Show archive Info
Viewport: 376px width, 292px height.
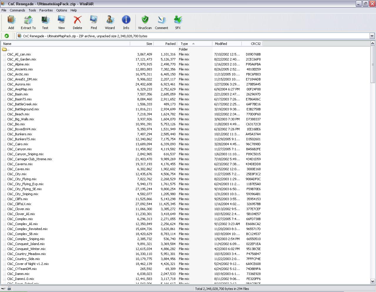[126, 23]
